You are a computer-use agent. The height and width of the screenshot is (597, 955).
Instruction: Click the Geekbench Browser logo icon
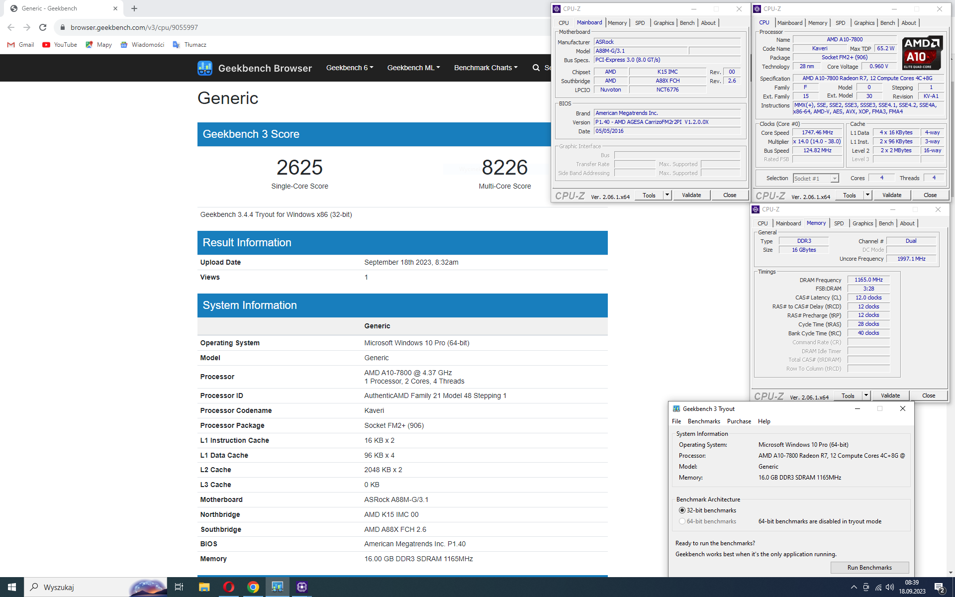coord(204,68)
